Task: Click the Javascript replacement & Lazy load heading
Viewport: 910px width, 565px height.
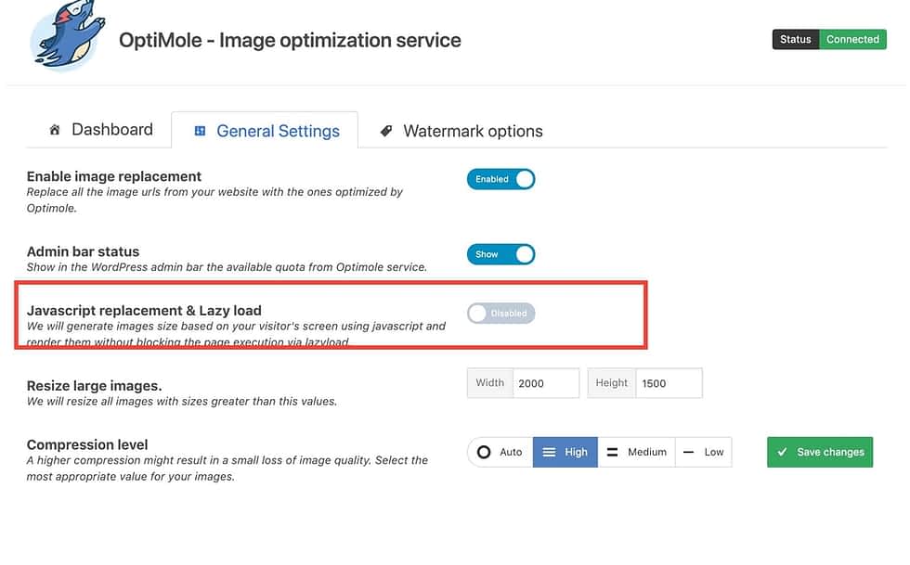Action: click(144, 311)
